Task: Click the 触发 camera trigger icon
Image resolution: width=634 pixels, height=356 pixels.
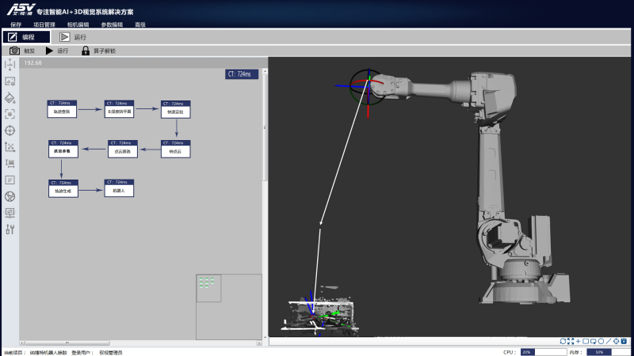Action: click(14, 51)
